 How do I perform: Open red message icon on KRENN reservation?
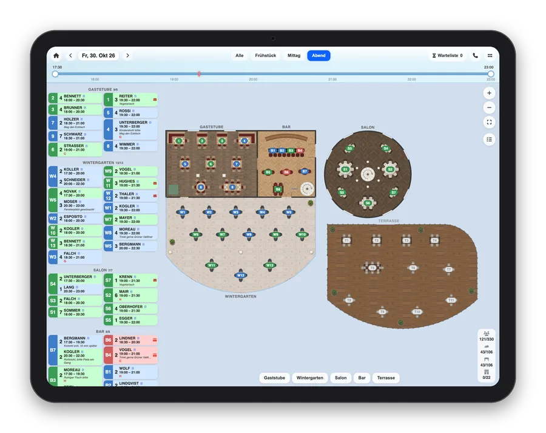coord(155,280)
